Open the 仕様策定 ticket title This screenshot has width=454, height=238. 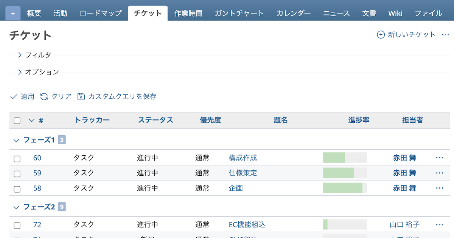pyautogui.click(x=243, y=173)
